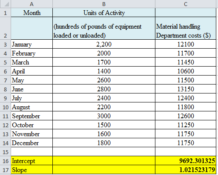Image resolution: width=218 pixels, height=175 pixels.
Task: Click the January cell
Action: point(32,44)
